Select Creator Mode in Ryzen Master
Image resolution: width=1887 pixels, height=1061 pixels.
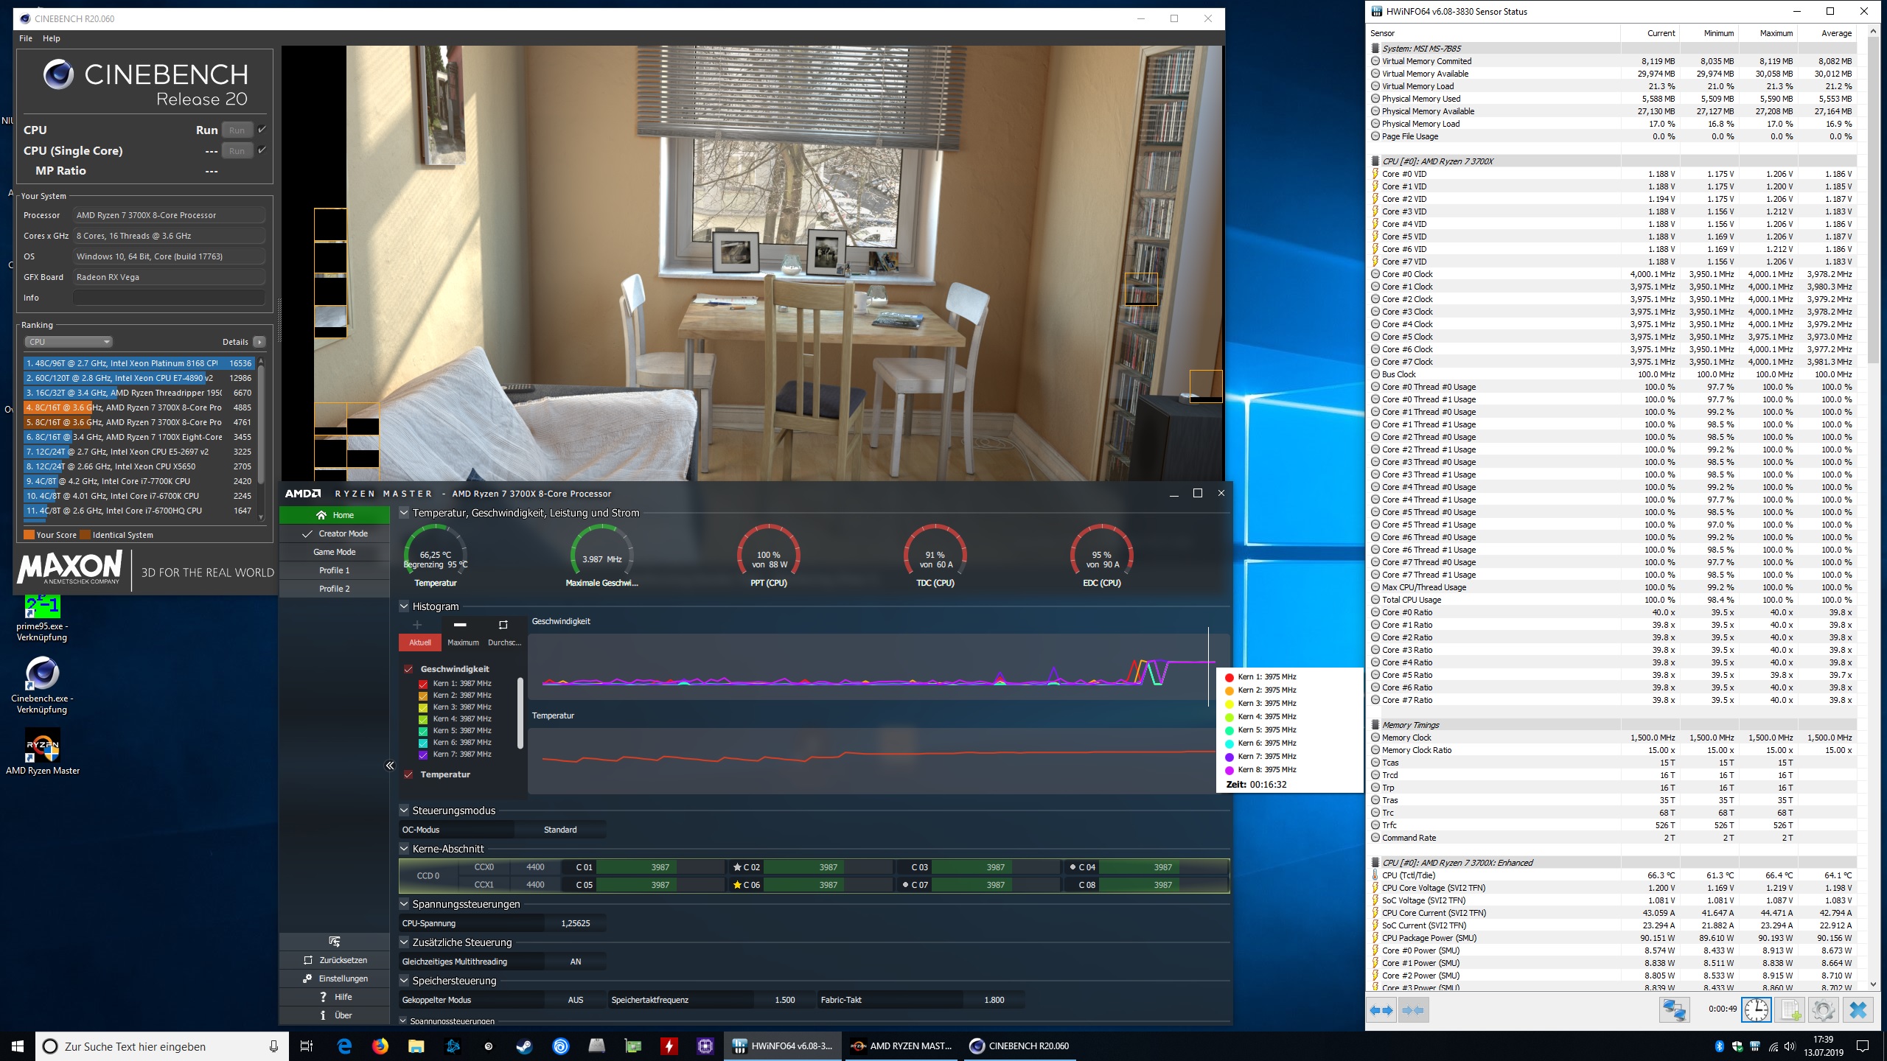335,533
